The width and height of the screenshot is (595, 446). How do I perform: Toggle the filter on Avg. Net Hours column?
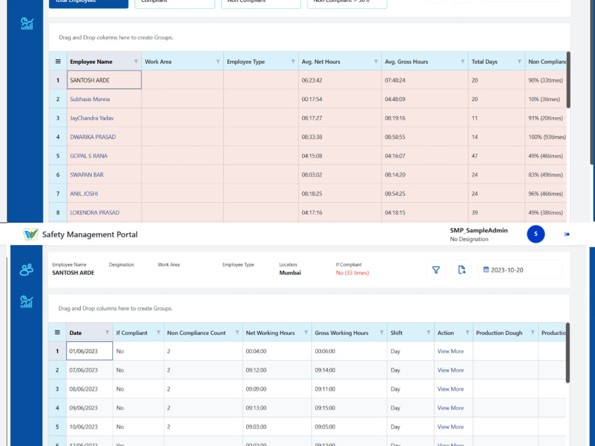tap(376, 61)
